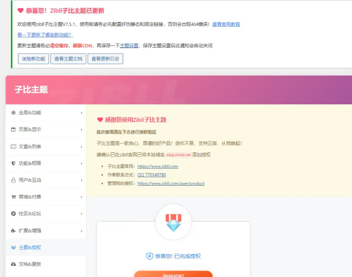Click the 文章&列表 map icon

[13, 147]
